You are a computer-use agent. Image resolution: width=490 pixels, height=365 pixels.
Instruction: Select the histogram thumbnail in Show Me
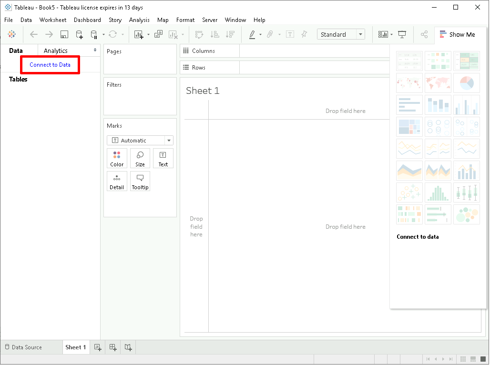(x=438, y=193)
